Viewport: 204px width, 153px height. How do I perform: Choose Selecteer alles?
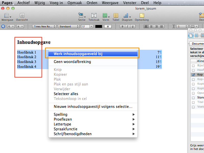(93, 94)
